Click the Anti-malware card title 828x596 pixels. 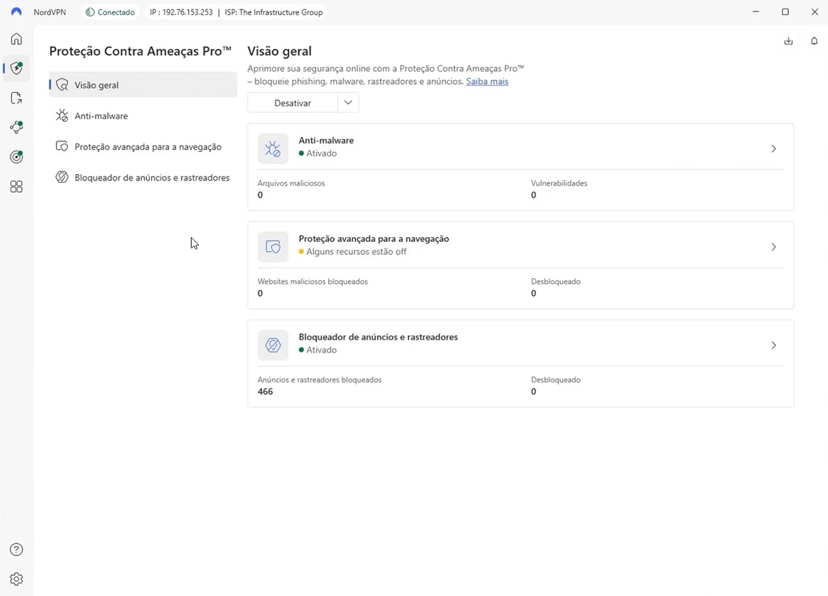[x=327, y=141]
